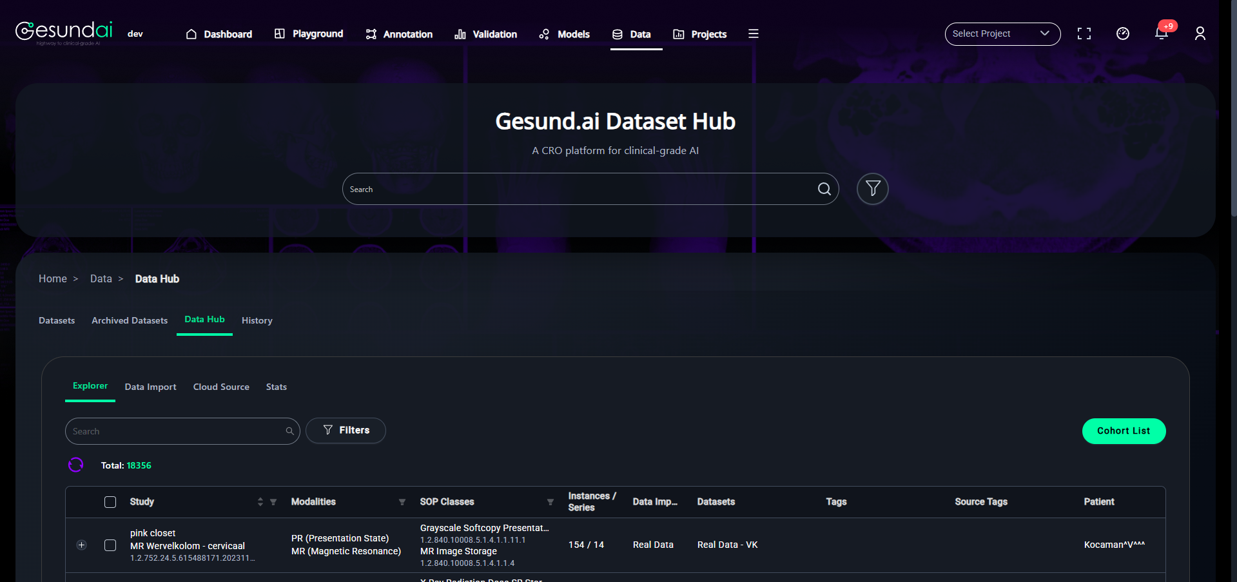Open the speedometer gauge icon
Image resolution: width=1237 pixels, height=582 pixels.
pos(1123,34)
